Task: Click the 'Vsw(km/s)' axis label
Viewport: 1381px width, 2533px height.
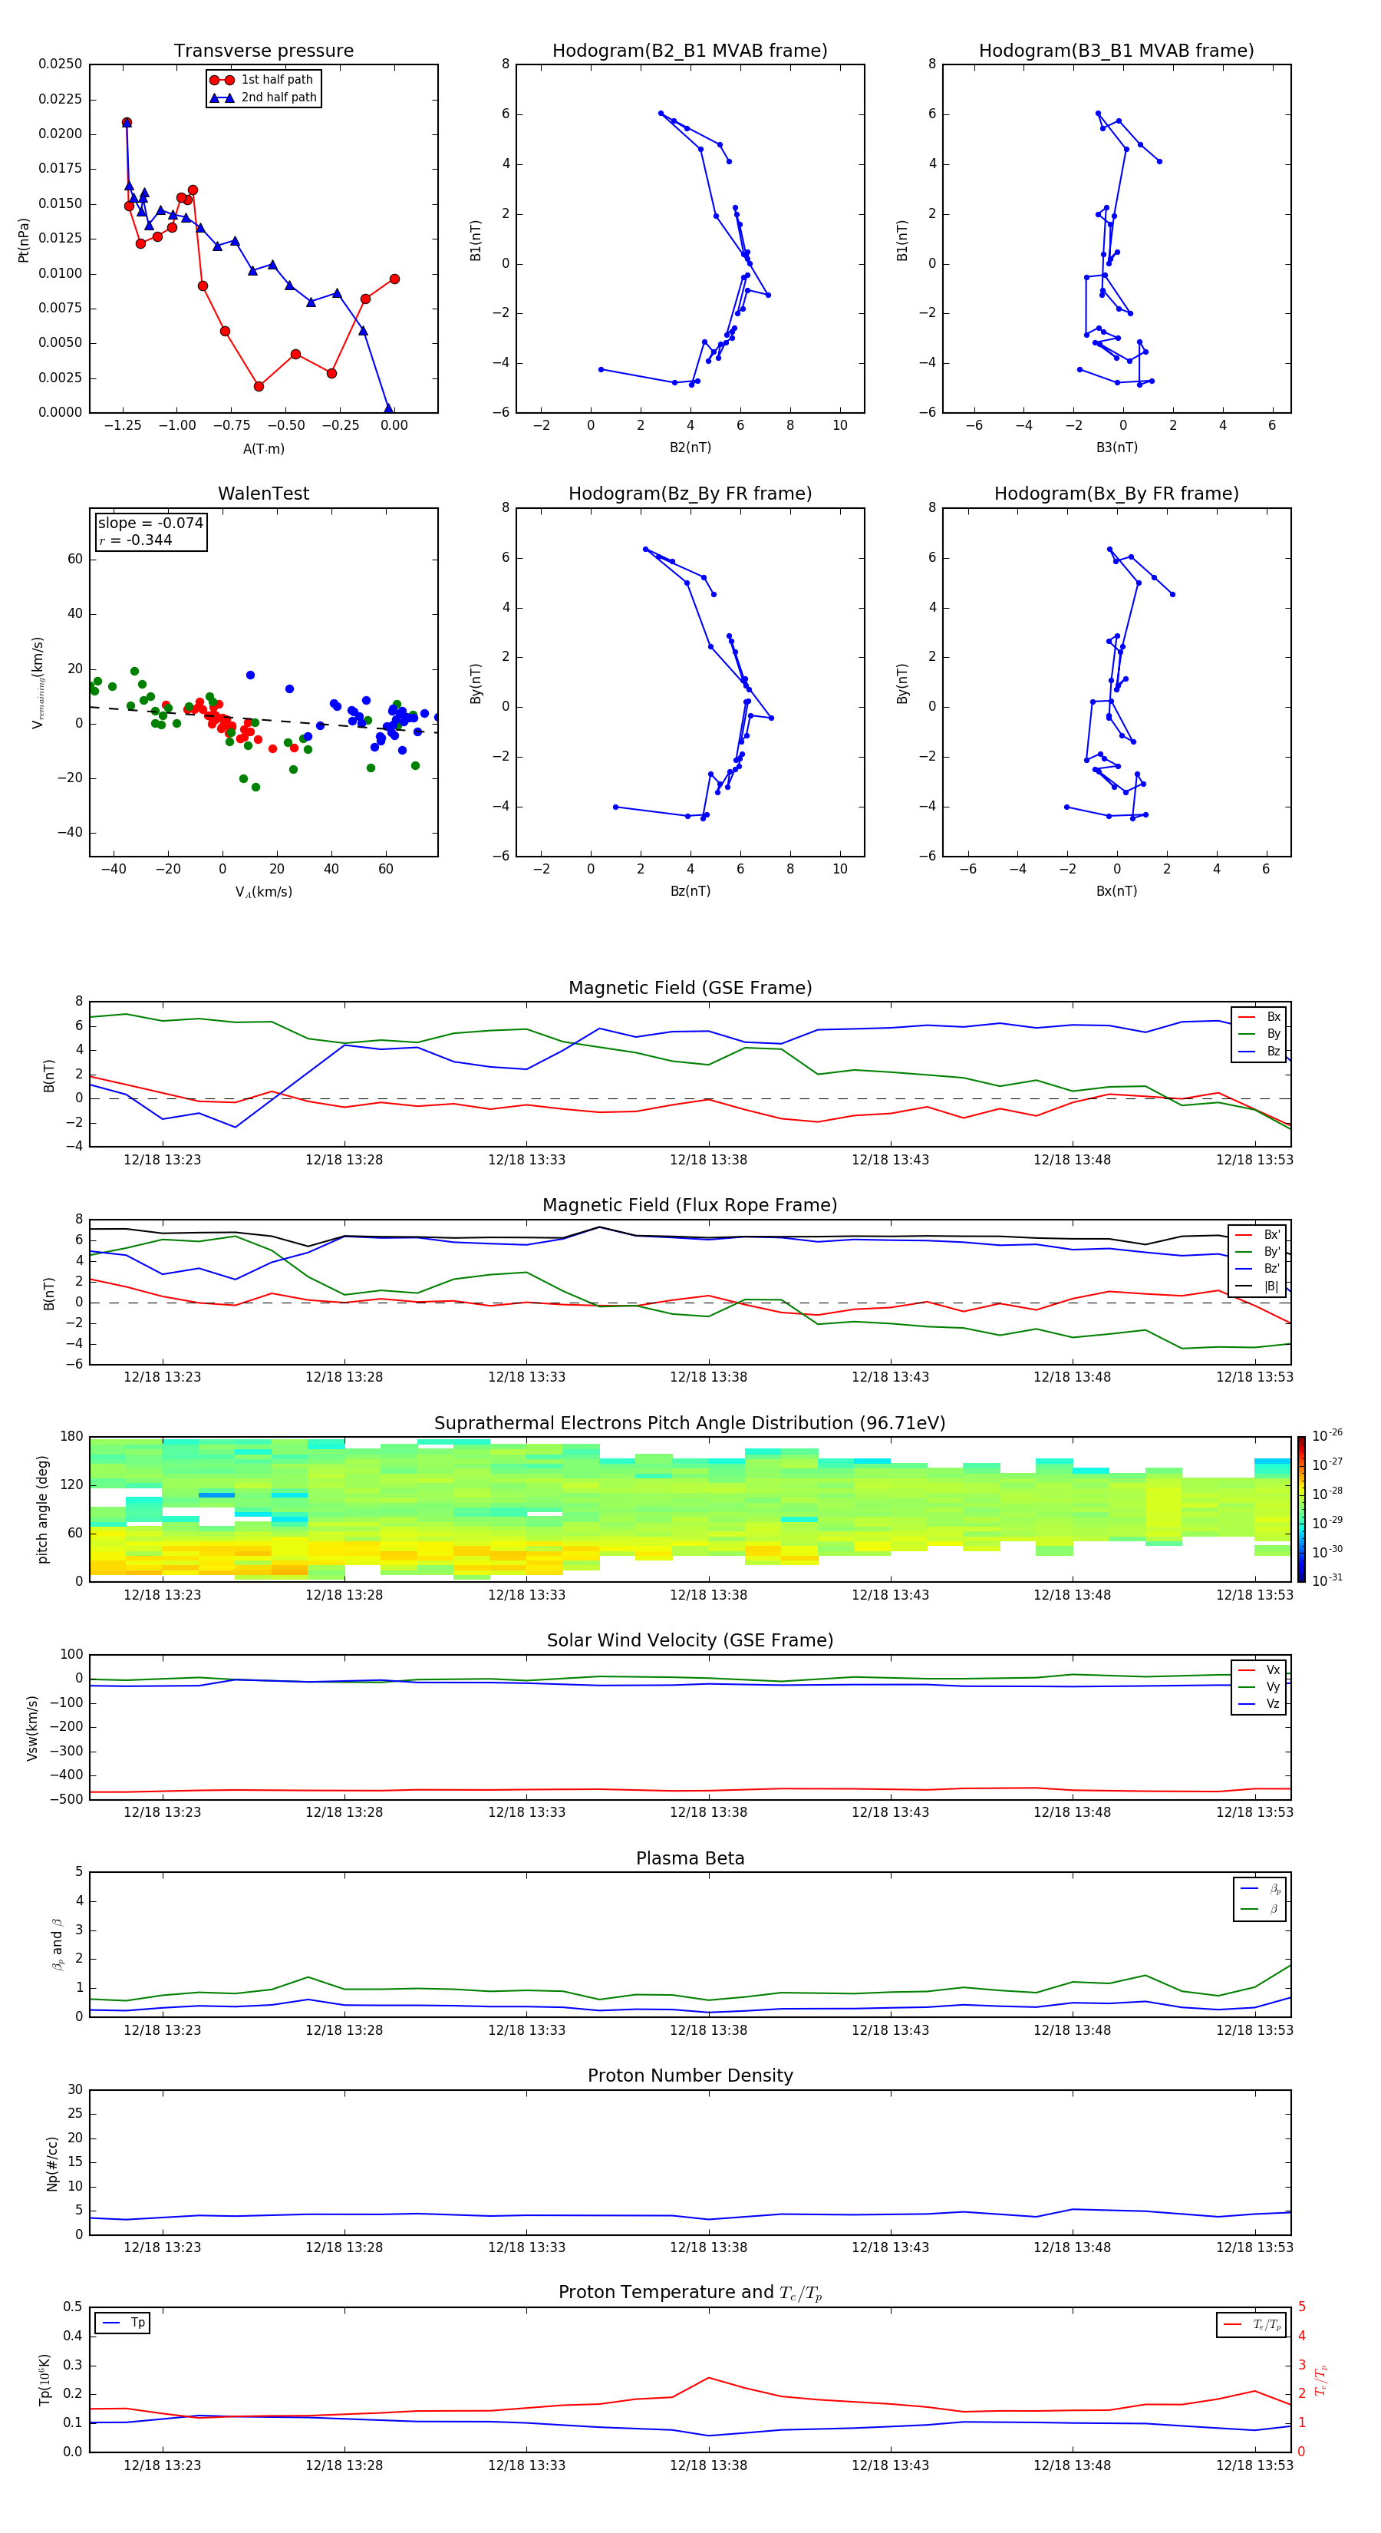Action: (x=31, y=1727)
